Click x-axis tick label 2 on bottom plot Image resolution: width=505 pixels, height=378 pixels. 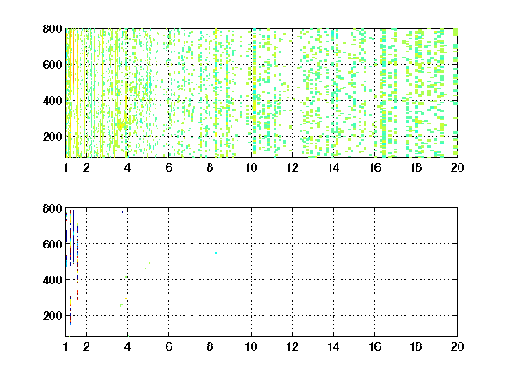86,346
